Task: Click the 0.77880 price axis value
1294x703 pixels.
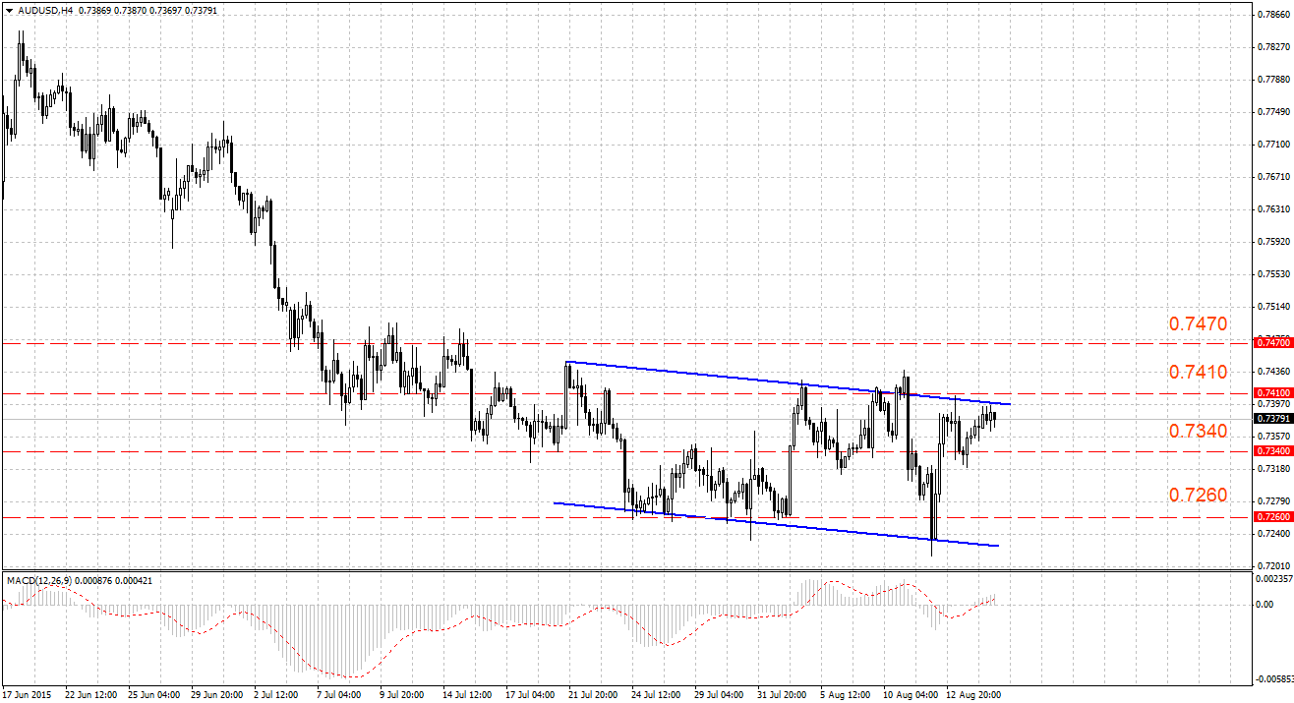Action: click(x=1274, y=80)
